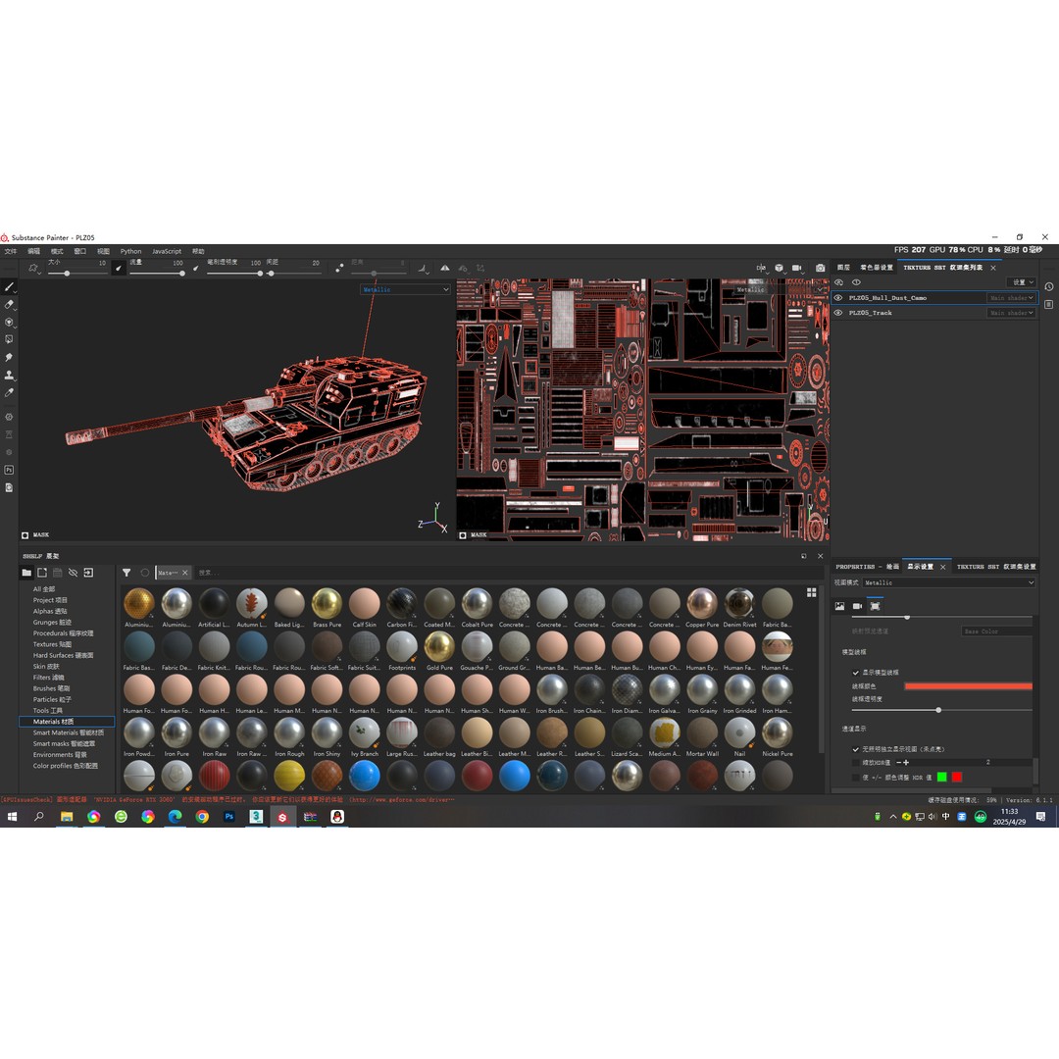The width and height of the screenshot is (1059, 1059).
Task: Select the Projection tool
Action: 9,323
